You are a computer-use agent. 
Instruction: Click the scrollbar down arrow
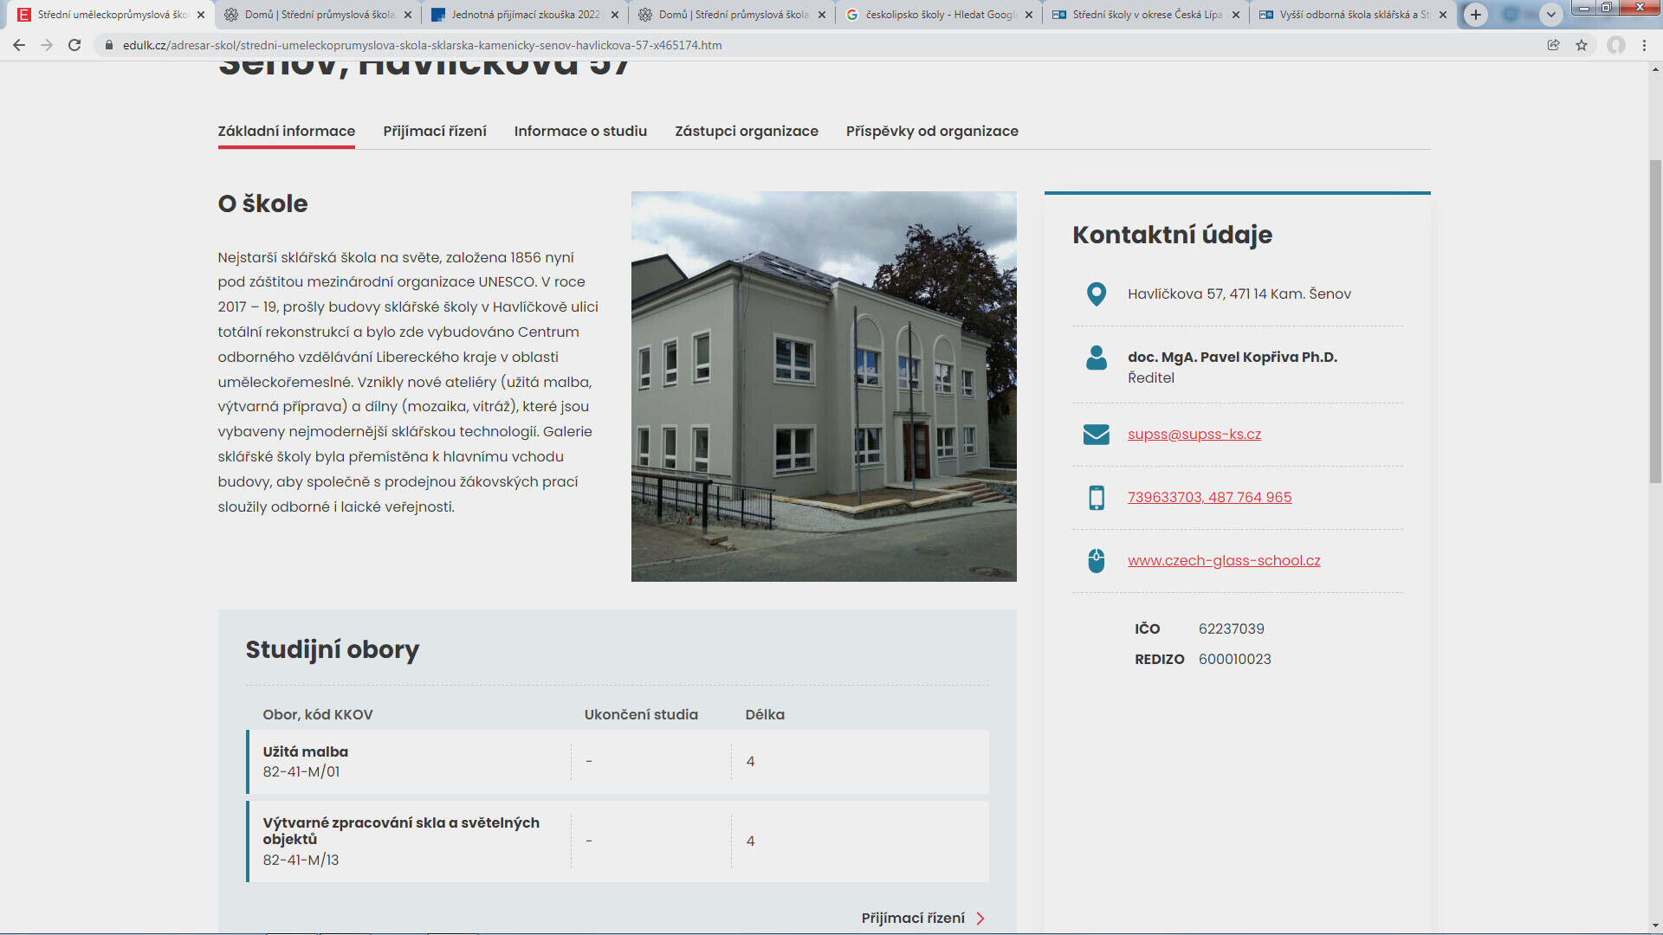(x=1655, y=926)
